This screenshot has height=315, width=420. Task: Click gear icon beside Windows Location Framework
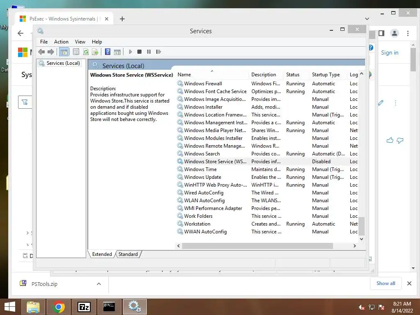click(x=180, y=115)
